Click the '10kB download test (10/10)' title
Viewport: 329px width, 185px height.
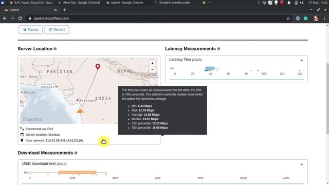coord(44,164)
